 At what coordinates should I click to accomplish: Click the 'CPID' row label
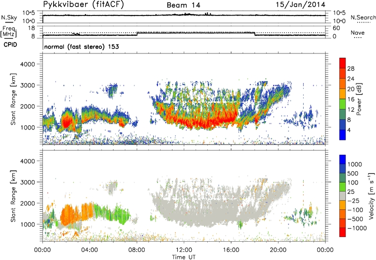coord(10,45)
